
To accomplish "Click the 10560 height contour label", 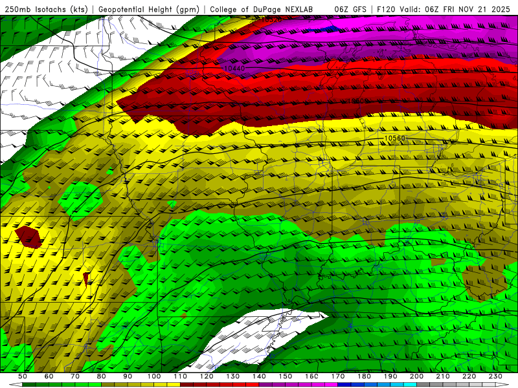I will pos(394,138).
